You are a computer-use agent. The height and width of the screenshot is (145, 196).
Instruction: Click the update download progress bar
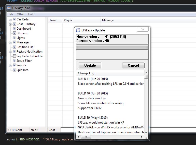coord(112,47)
